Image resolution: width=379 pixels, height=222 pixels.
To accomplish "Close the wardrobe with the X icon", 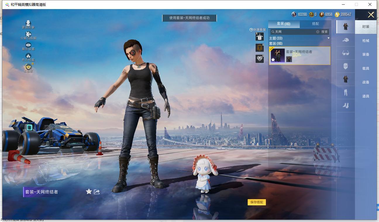I will click(371, 15).
